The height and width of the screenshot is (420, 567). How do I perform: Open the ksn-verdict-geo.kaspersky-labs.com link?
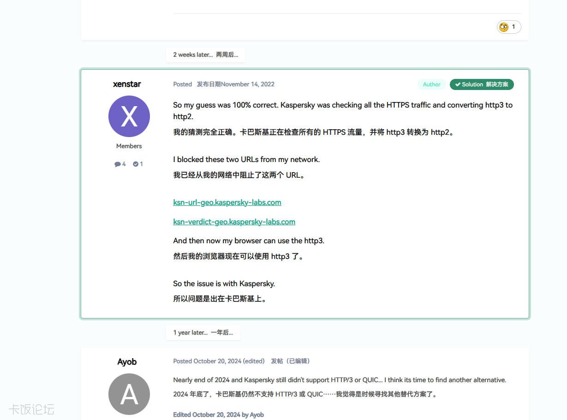(234, 222)
